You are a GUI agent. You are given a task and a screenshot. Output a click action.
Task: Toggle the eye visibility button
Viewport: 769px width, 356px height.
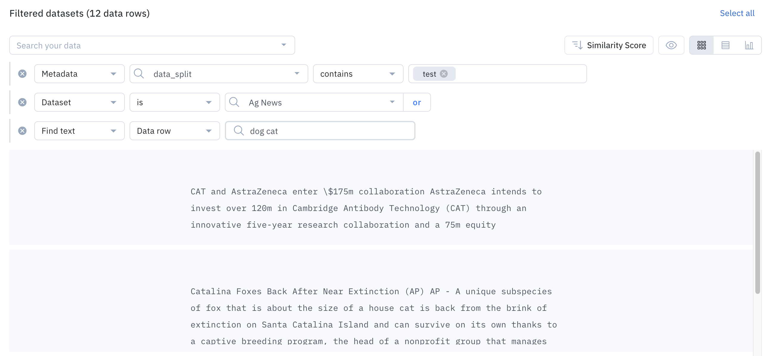click(x=671, y=45)
